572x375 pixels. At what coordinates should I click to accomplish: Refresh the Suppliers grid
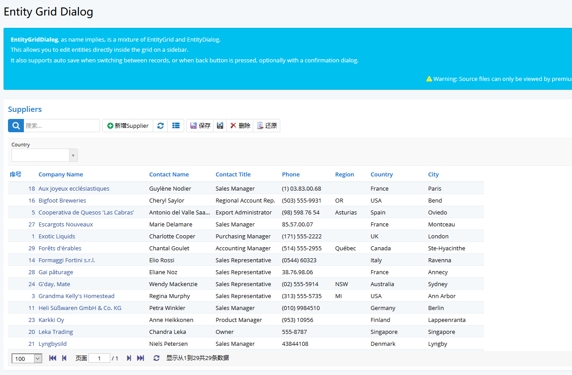pyautogui.click(x=160, y=125)
